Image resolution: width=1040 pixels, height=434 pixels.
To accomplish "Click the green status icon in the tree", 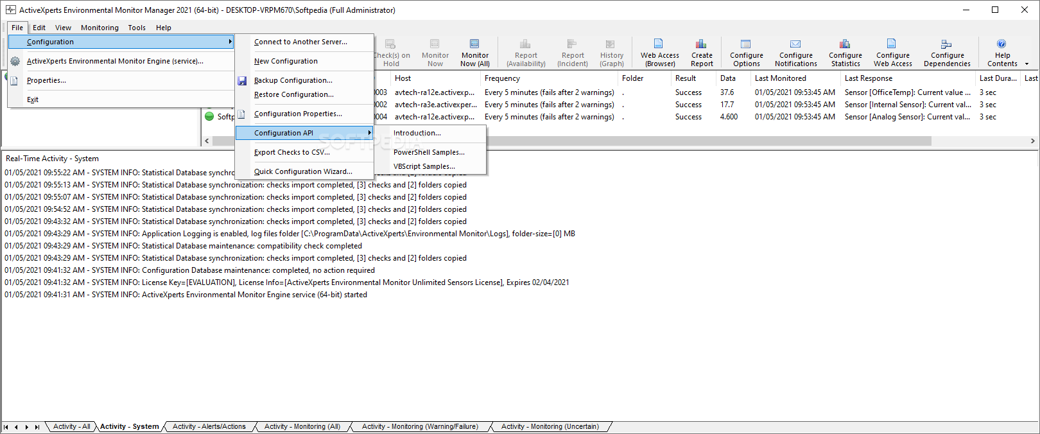I will click(209, 116).
